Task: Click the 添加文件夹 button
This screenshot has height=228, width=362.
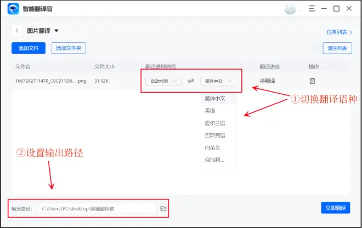Action: pyautogui.click(x=69, y=48)
